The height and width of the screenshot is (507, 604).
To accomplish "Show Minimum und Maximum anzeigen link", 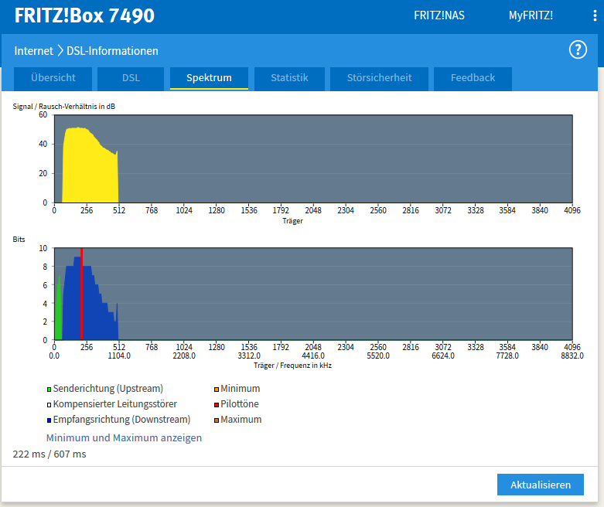I will [x=124, y=437].
